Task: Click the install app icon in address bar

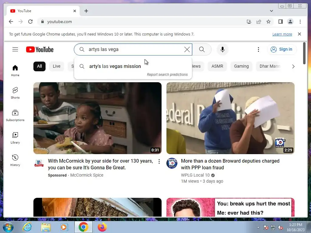Action: point(249,22)
